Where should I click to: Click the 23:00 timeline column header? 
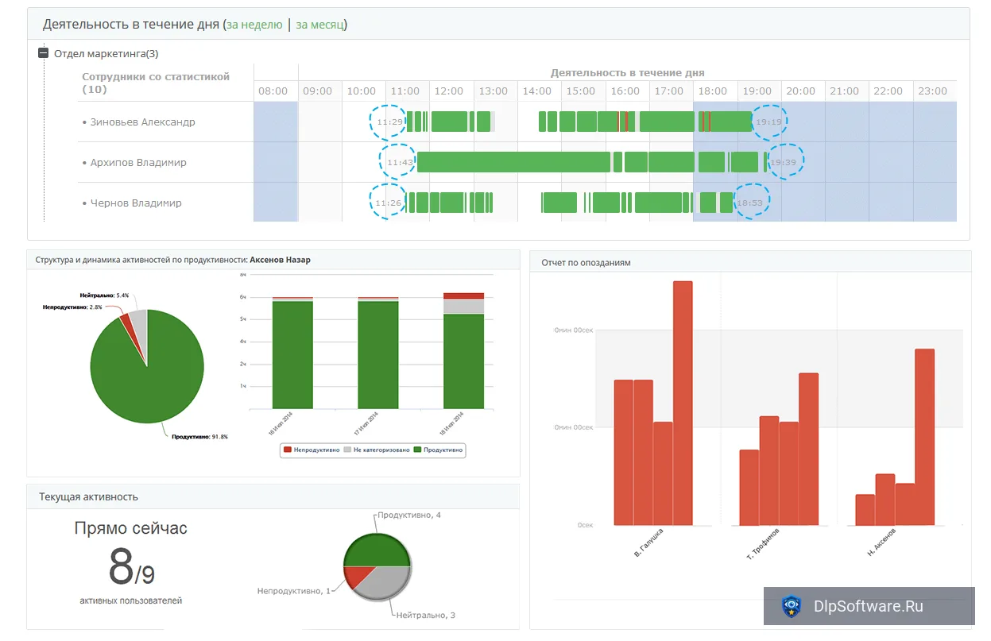tap(932, 91)
